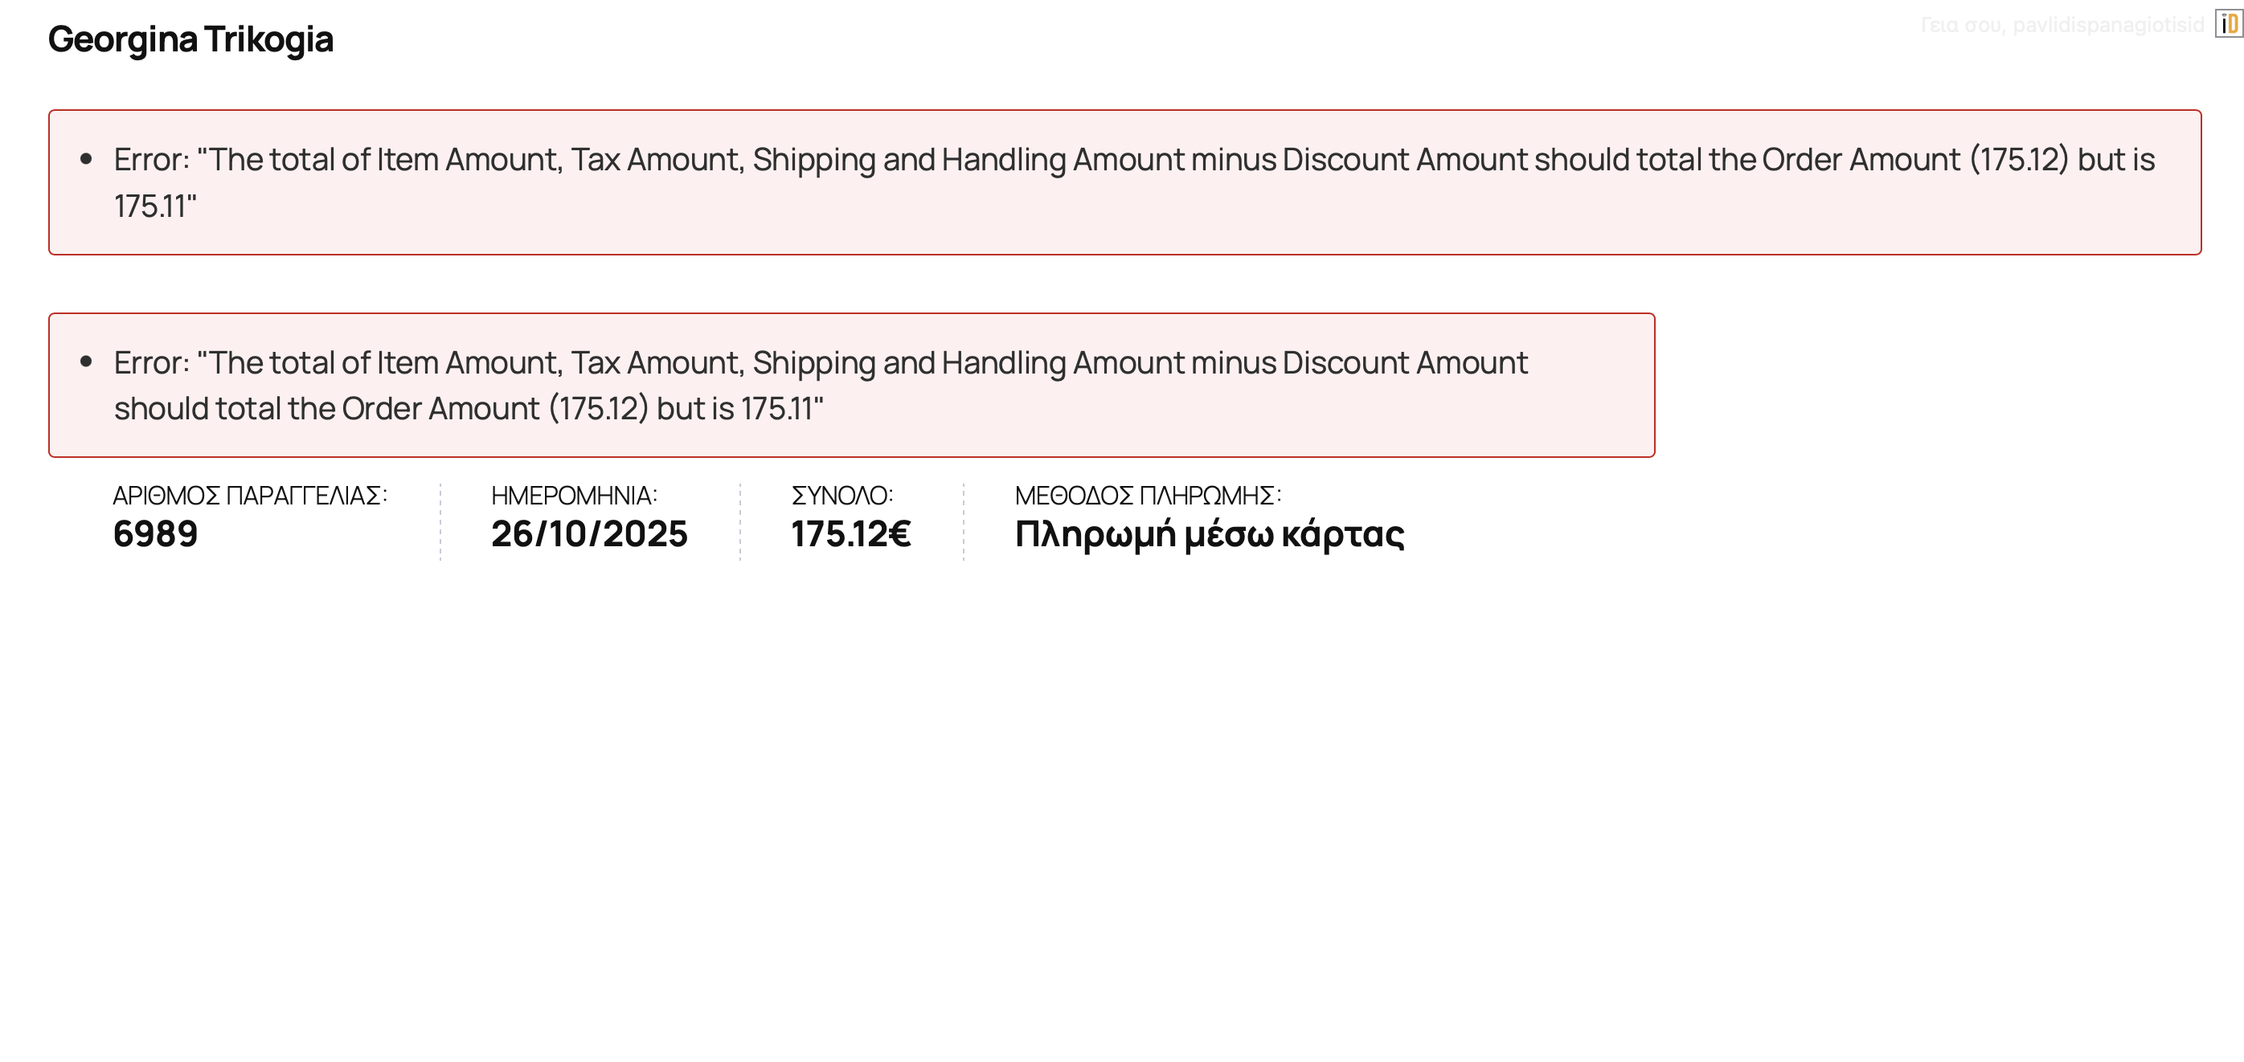Click the ΣΥΝΟΛΟ label
This screenshot has height=1062, width=2244.
pos(841,496)
